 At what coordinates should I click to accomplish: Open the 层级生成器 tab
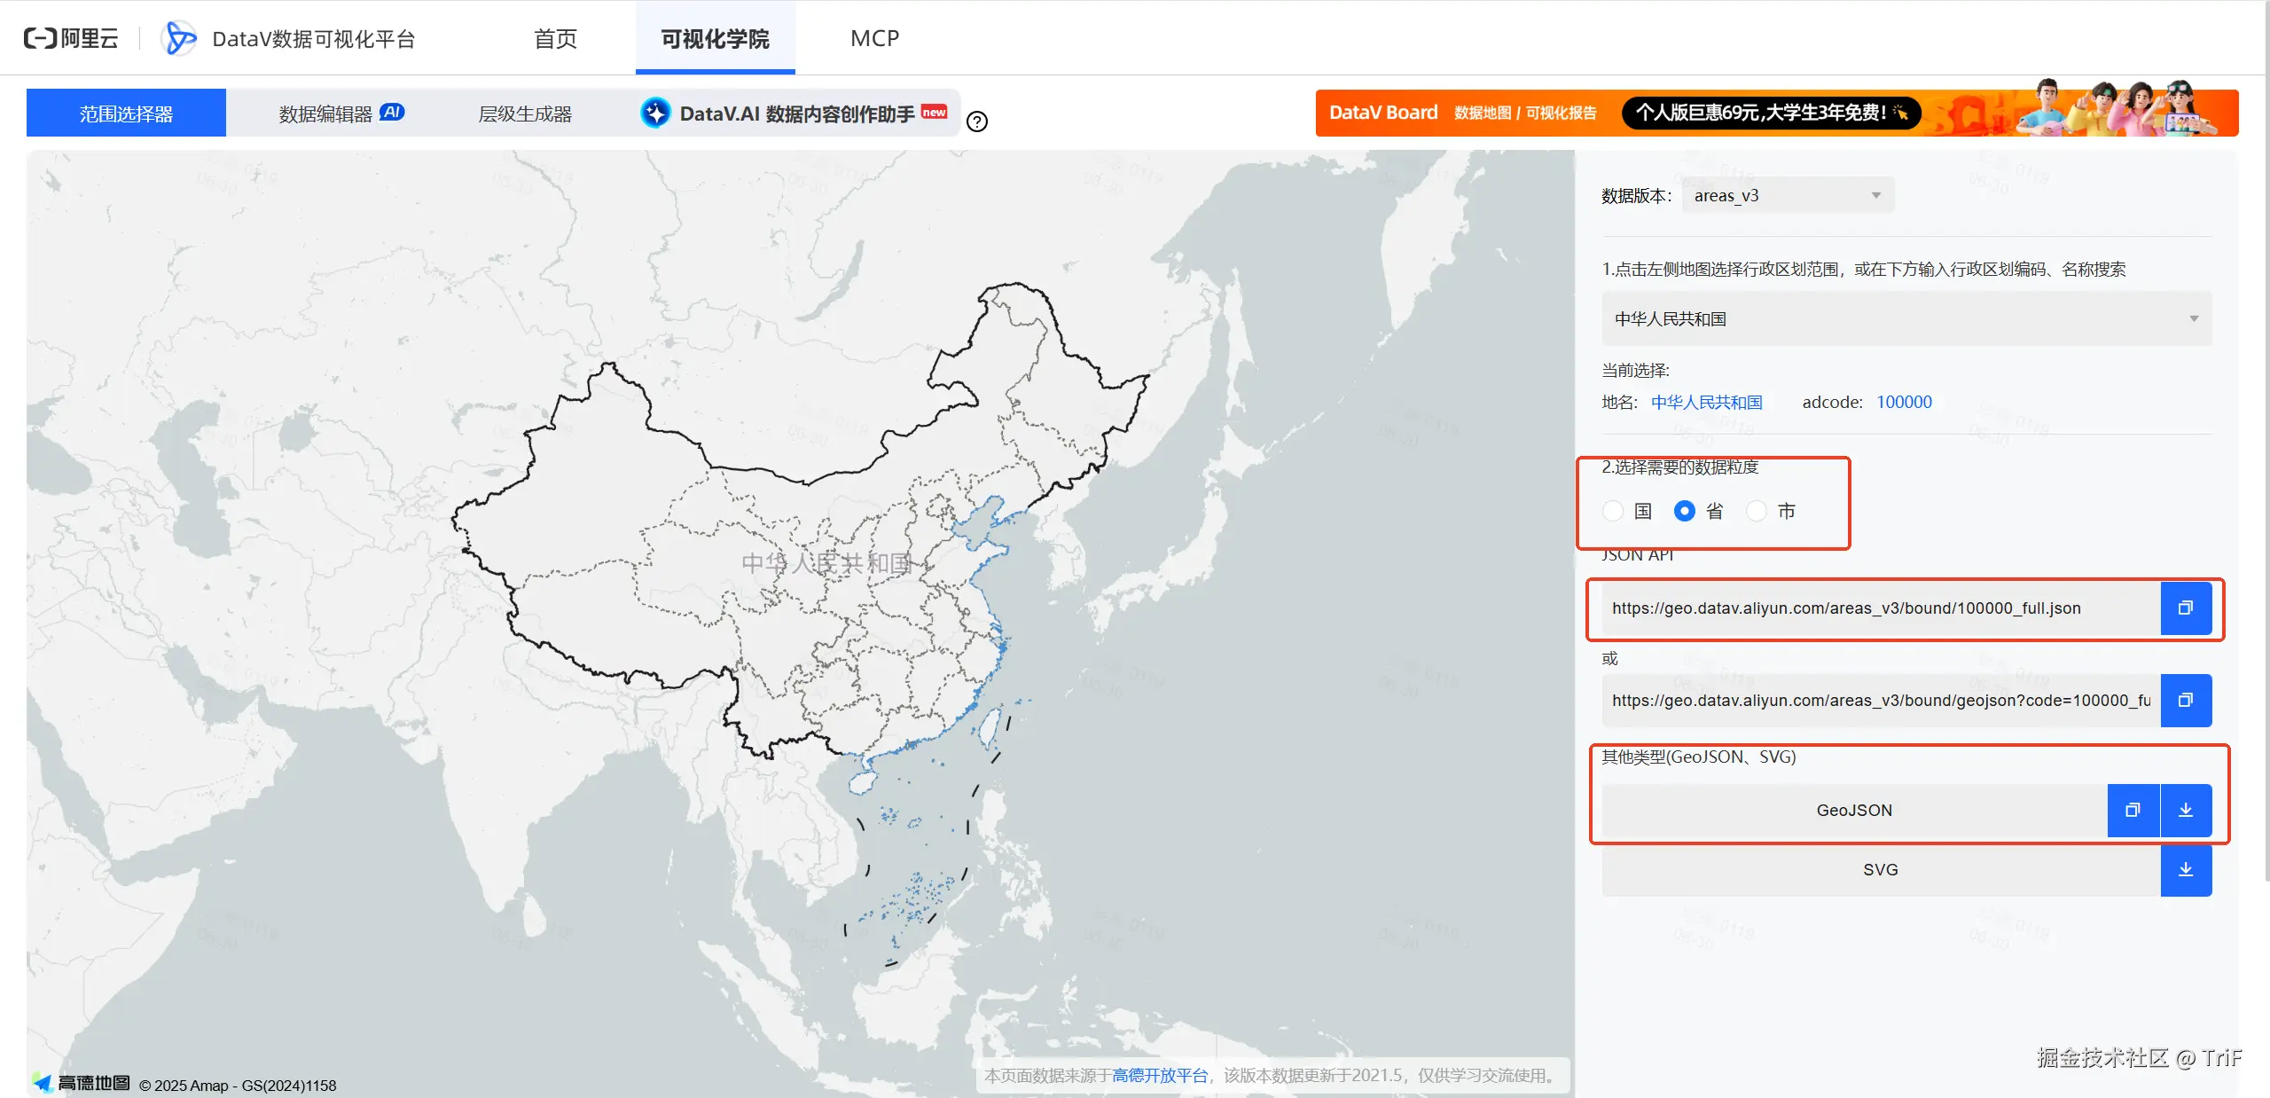tap(525, 114)
